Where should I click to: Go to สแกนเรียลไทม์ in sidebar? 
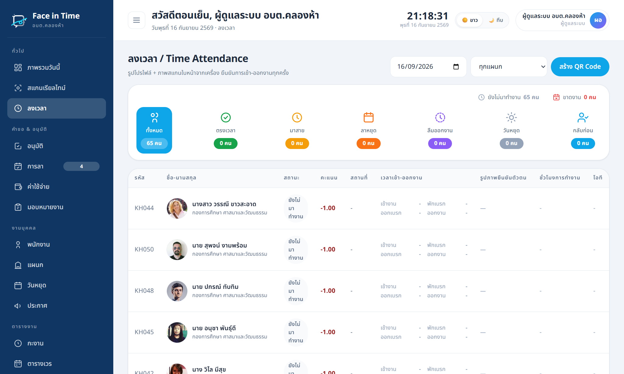(57, 88)
